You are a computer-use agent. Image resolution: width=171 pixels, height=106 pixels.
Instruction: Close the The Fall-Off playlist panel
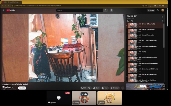coord(162,17)
